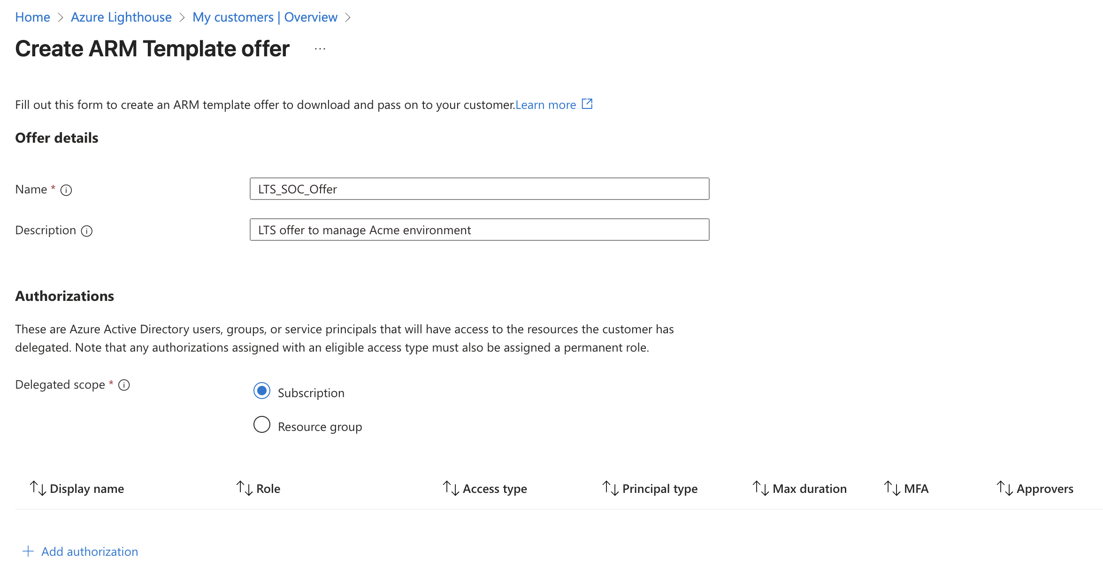This screenshot has width=1103, height=568.
Task: Sort by Approvers column header
Action: coord(1044,489)
